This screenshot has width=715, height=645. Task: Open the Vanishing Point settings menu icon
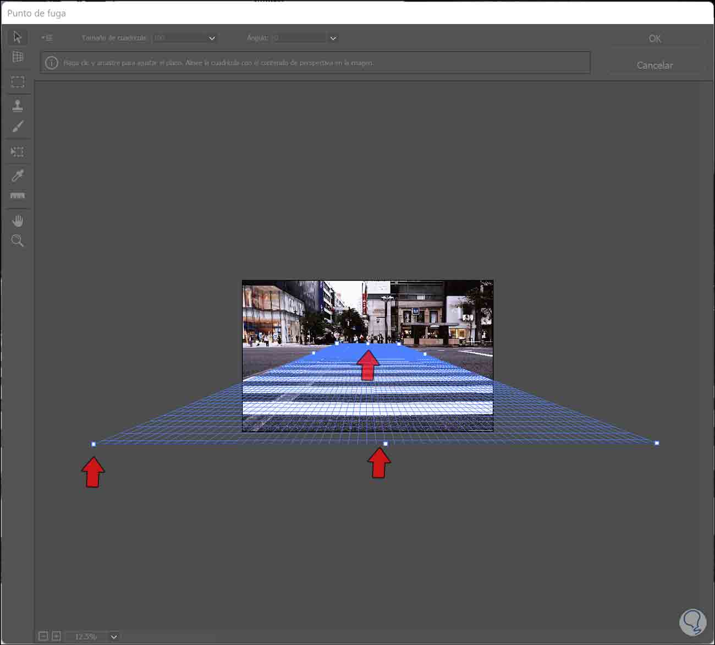[x=47, y=38]
